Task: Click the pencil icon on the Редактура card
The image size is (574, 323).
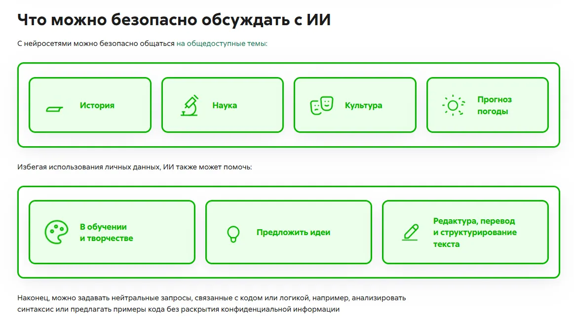Action: tap(409, 232)
